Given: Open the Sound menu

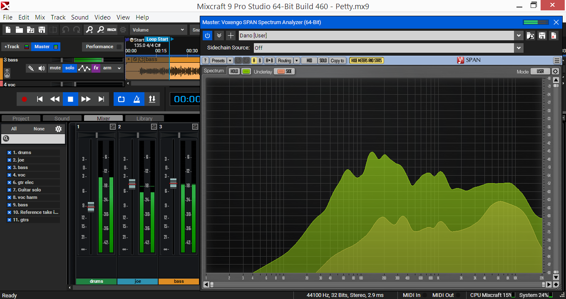Looking at the screenshot, I should (x=79, y=17).
